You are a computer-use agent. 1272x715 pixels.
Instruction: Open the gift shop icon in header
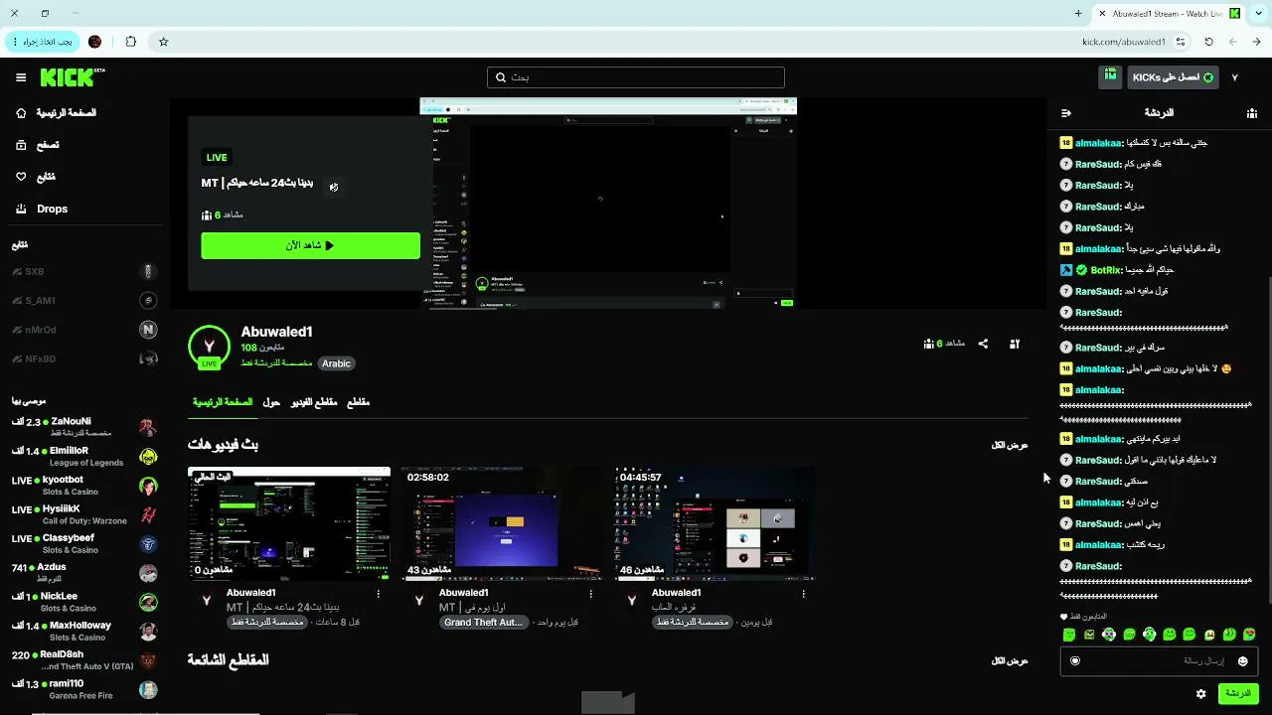tap(1110, 76)
